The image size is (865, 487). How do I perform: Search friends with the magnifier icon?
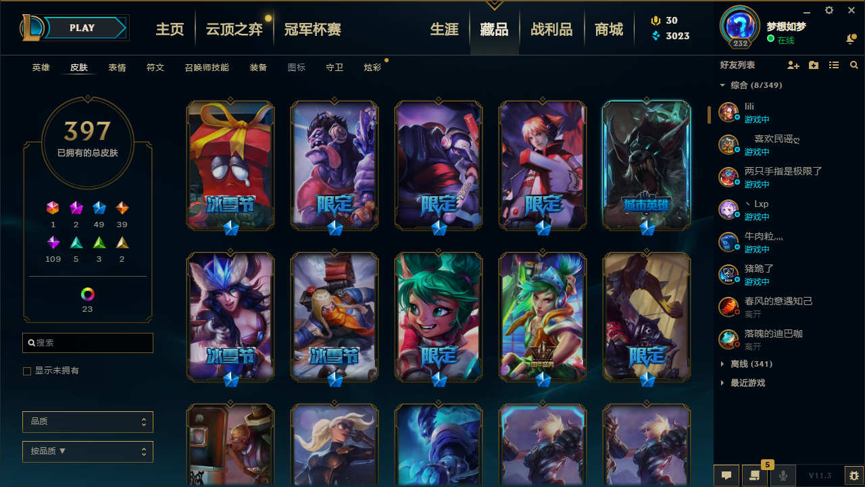(854, 65)
